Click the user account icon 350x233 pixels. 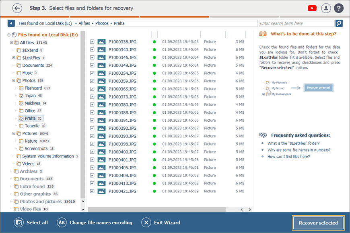[x=326, y=8]
